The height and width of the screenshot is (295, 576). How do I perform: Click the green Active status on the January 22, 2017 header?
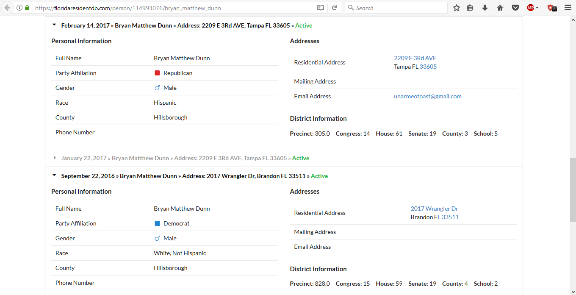301,158
